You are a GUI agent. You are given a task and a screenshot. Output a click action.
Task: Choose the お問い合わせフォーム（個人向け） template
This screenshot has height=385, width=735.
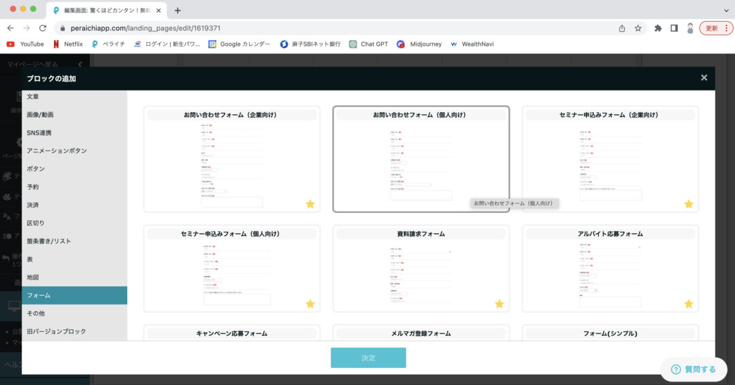point(421,159)
